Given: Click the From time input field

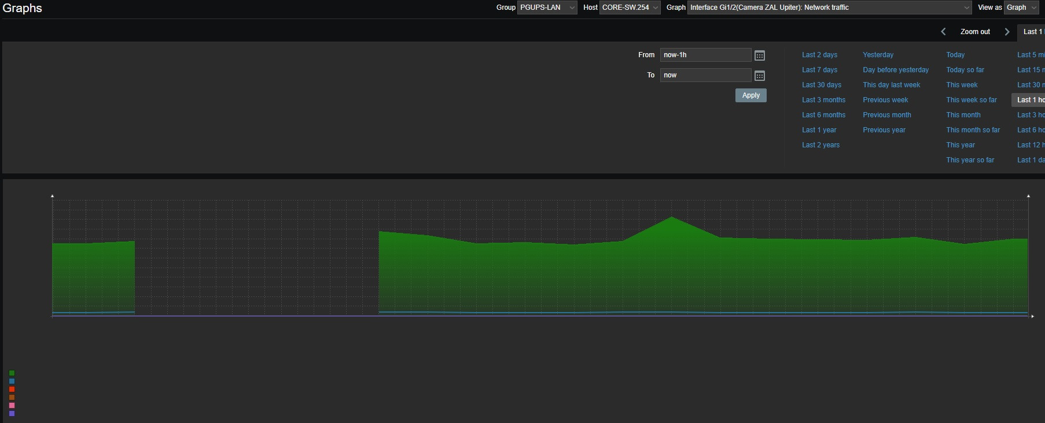Looking at the screenshot, I should pos(705,55).
